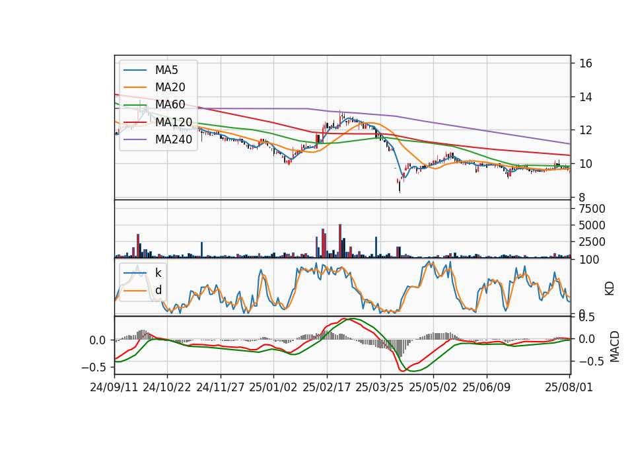Click the 25/05/02 date label
The width and height of the screenshot is (634, 456).
click(x=433, y=387)
